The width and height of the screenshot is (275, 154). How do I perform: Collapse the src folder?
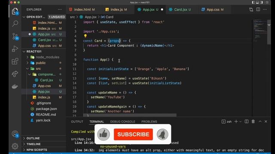click(x=27, y=68)
